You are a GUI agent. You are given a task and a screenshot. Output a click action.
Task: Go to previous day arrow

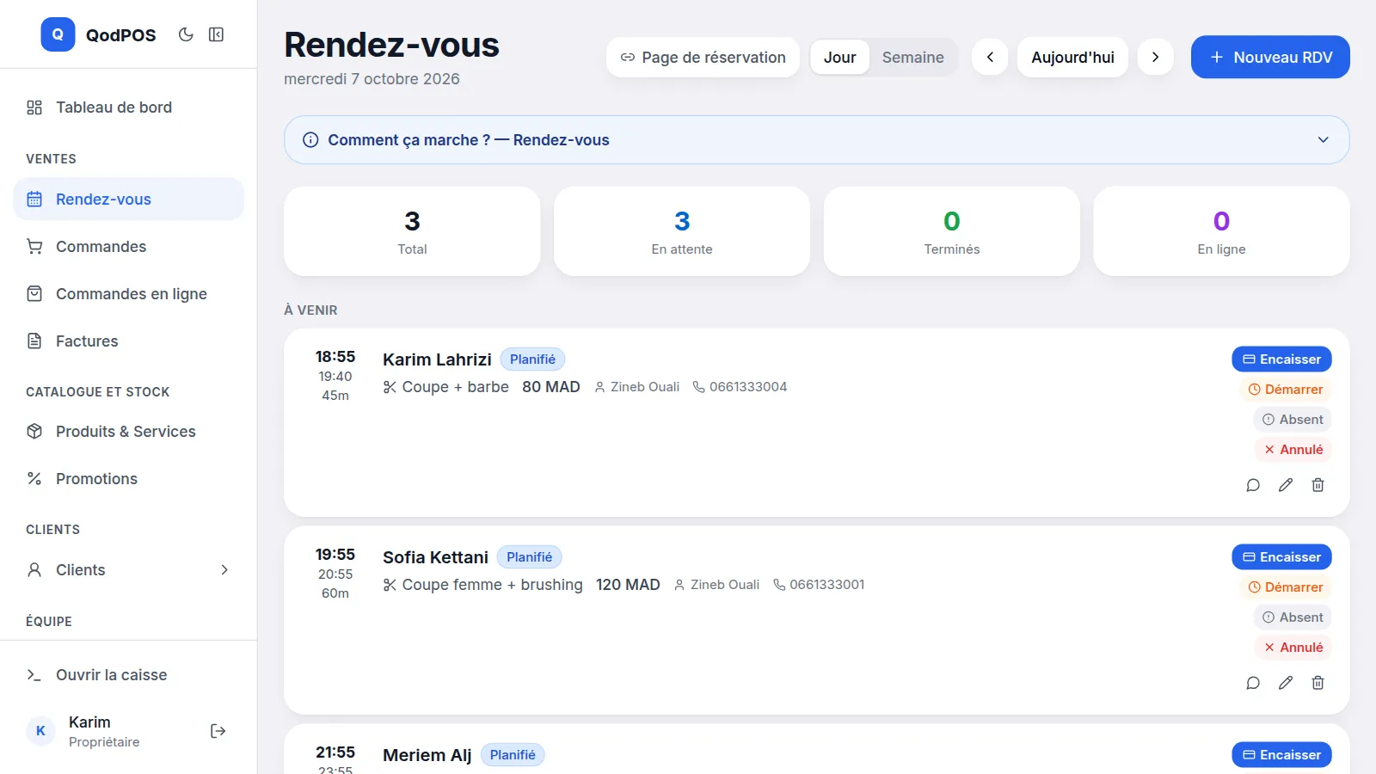click(x=990, y=58)
